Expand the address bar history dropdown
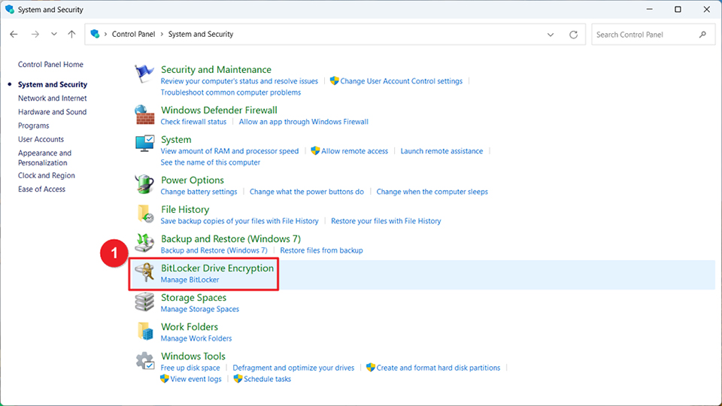The height and width of the screenshot is (406, 722). pos(551,35)
